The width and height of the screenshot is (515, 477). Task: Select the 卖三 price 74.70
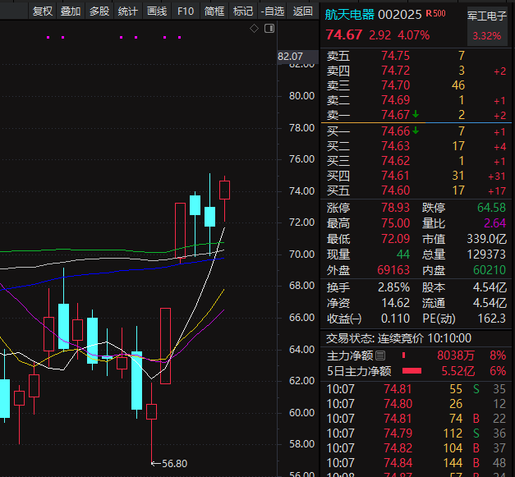click(x=395, y=85)
